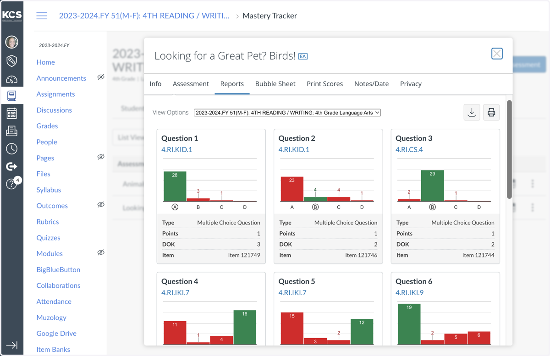Open Question 1 standard 4.RI.KID.1 link
The width and height of the screenshot is (550, 356).
click(177, 149)
